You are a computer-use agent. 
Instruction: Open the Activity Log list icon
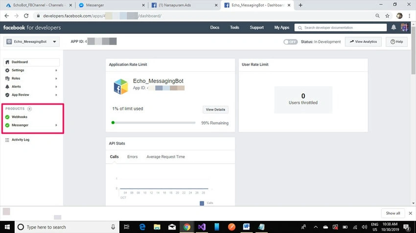7,140
